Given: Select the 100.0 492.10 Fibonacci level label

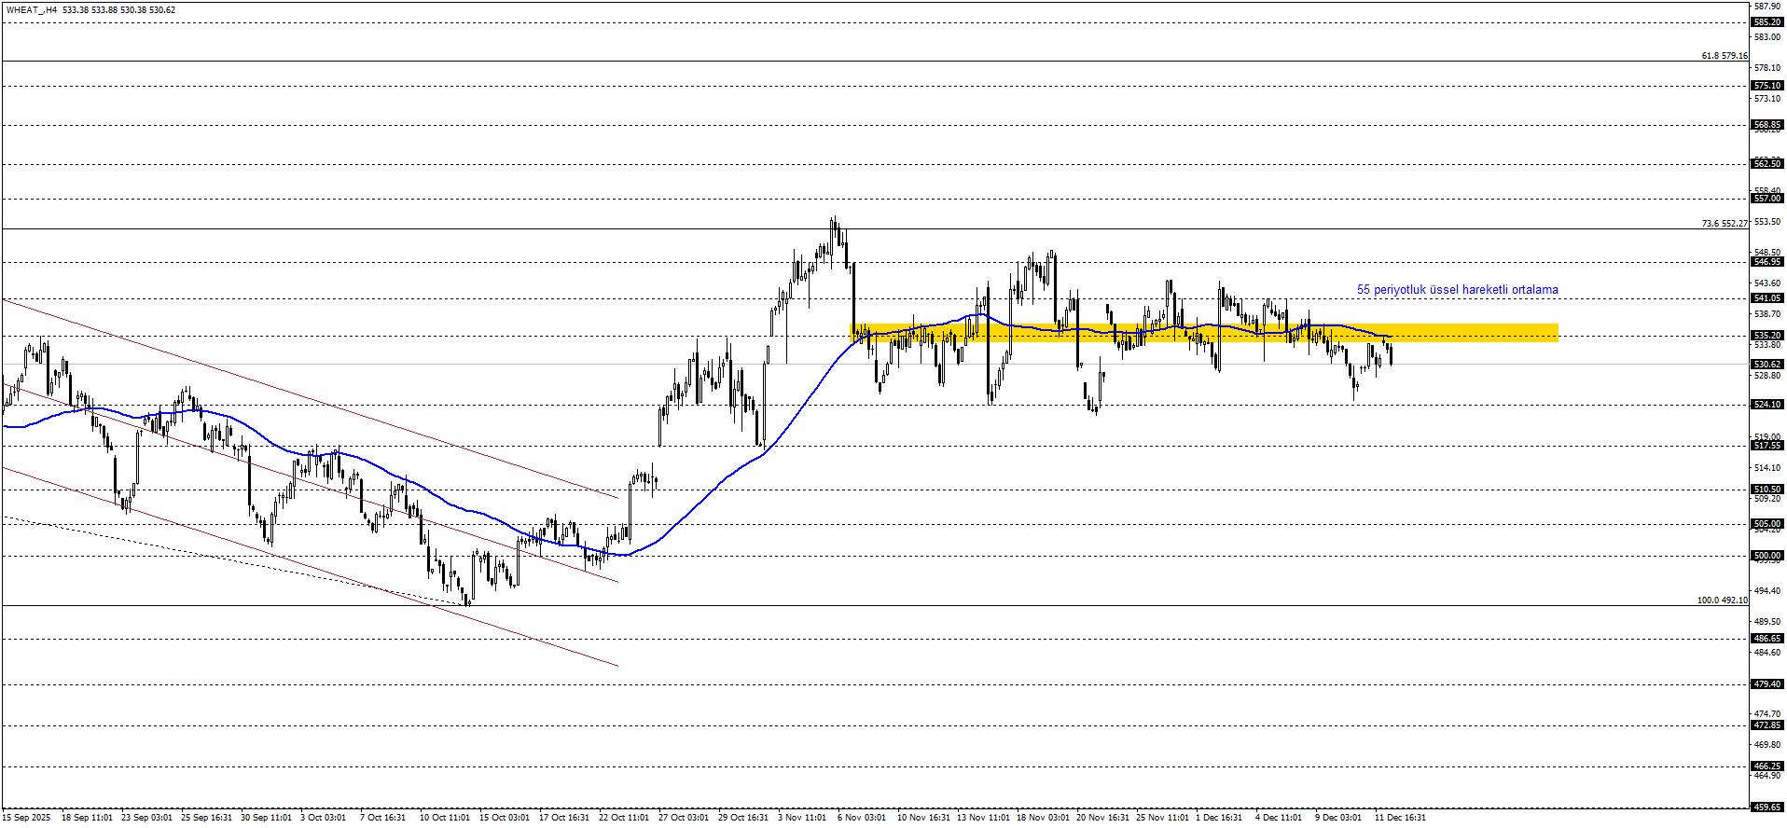Looking at the screenshot, I should click(x=1722, y=600).
